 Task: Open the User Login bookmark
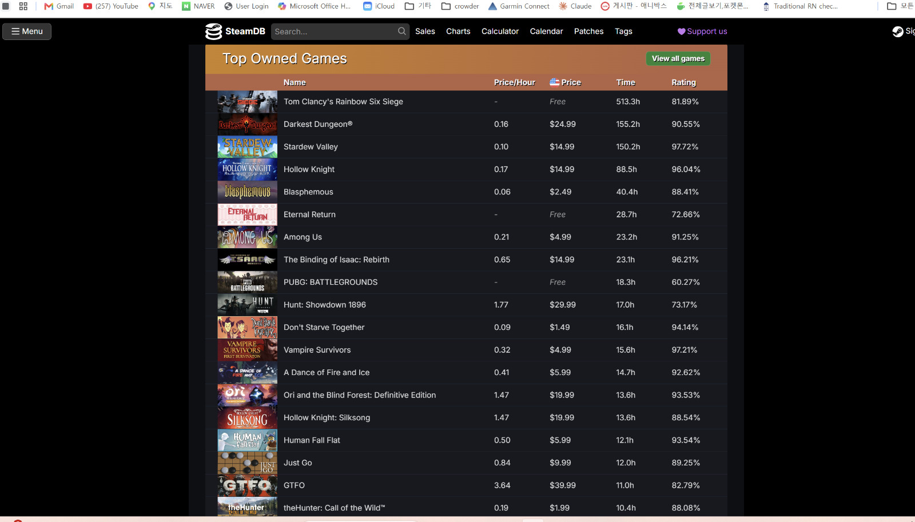pos(246,6)
